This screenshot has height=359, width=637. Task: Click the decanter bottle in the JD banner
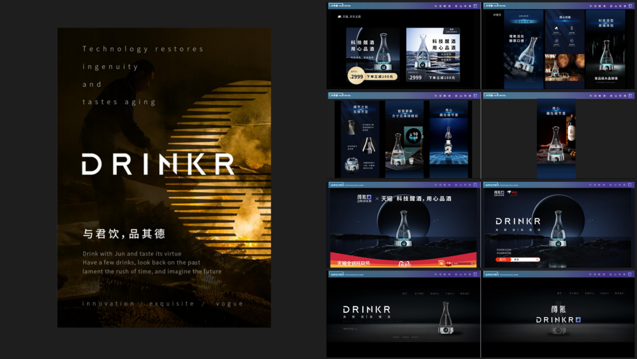coord(558,229)
